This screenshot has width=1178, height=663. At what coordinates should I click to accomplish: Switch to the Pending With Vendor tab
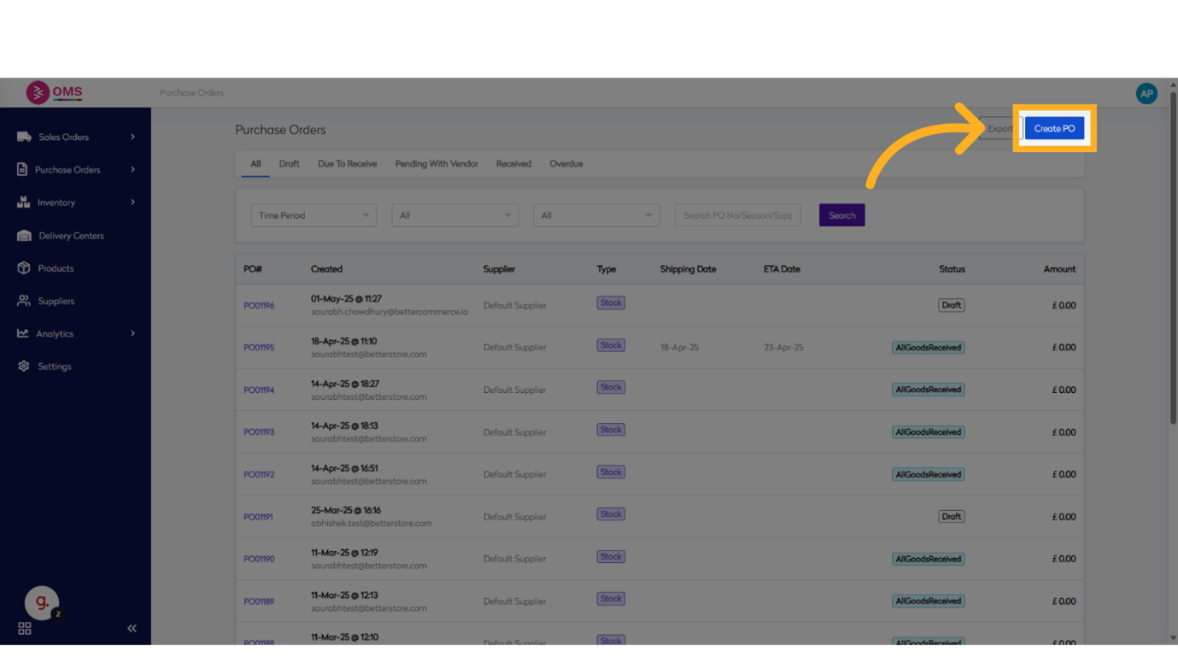[437, 164]
